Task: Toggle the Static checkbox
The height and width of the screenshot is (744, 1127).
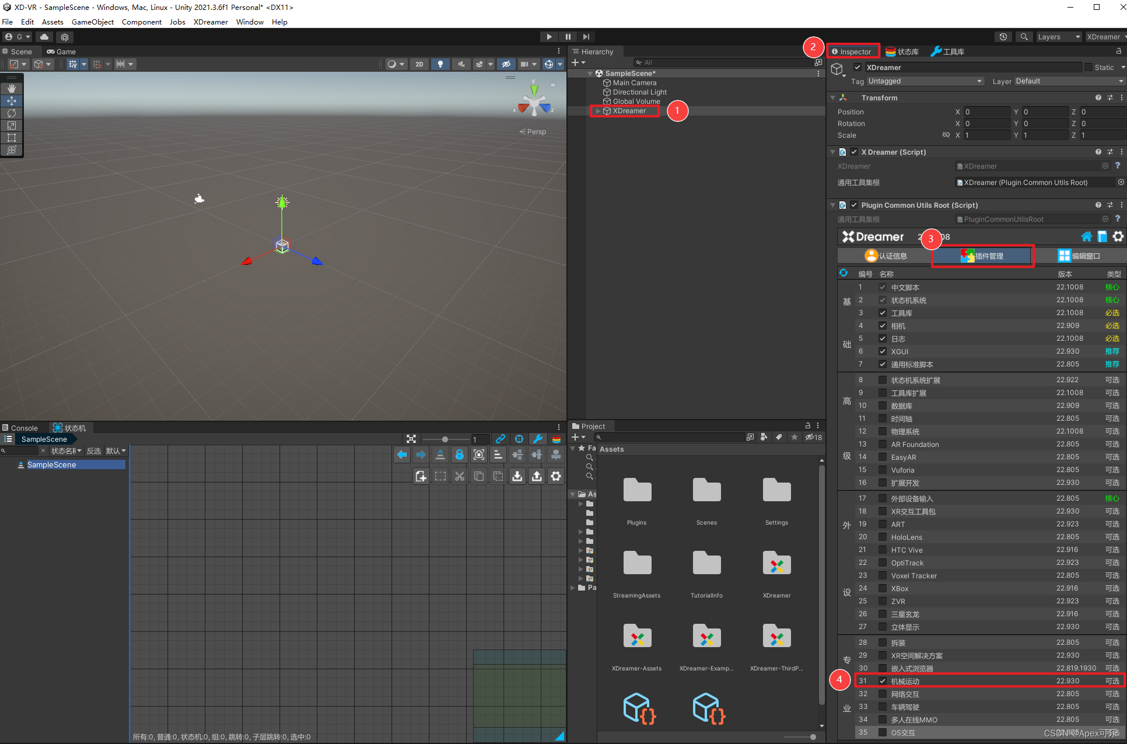Action: tap(1088, 67)
